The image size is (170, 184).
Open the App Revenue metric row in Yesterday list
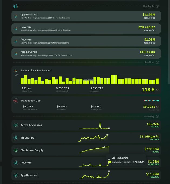86,175
